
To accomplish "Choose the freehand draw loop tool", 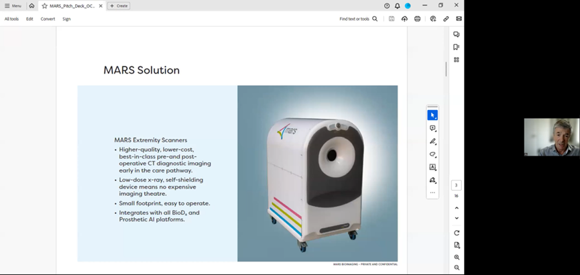I will coord(432,154).
